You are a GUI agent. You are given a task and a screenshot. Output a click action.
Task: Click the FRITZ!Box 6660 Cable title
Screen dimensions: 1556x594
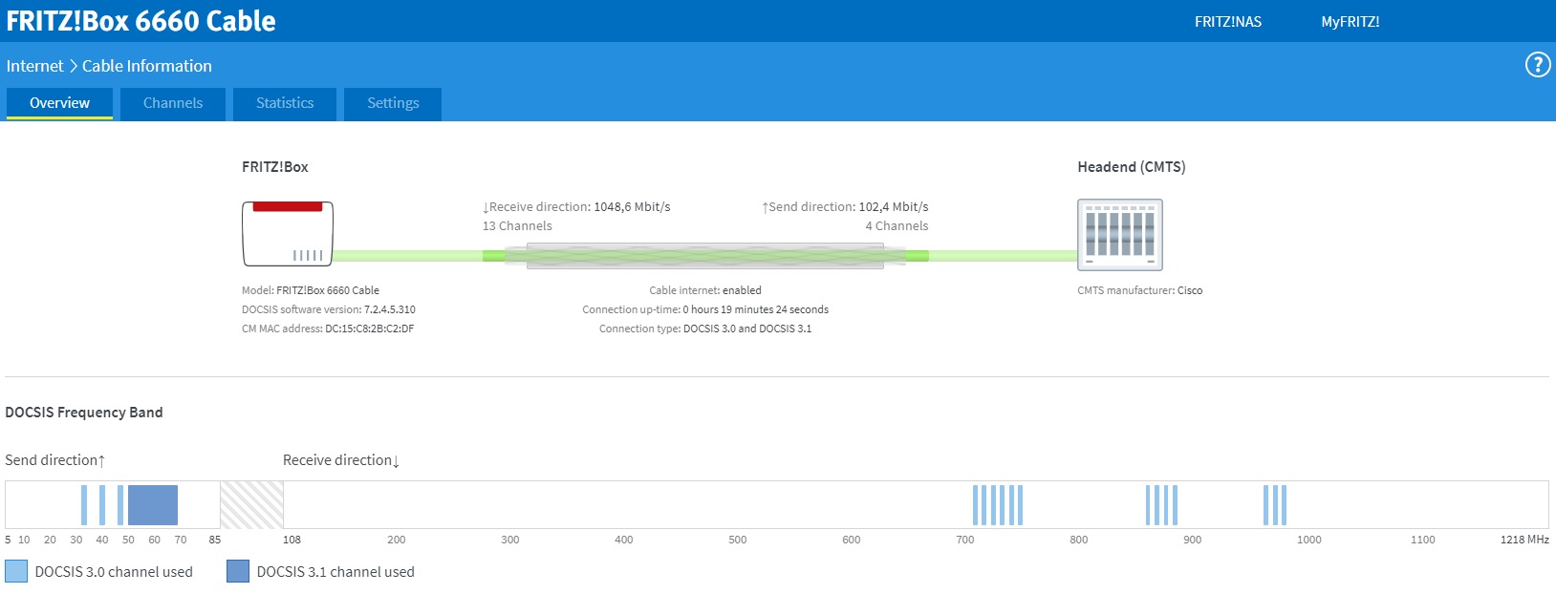[x=140, y=21]
